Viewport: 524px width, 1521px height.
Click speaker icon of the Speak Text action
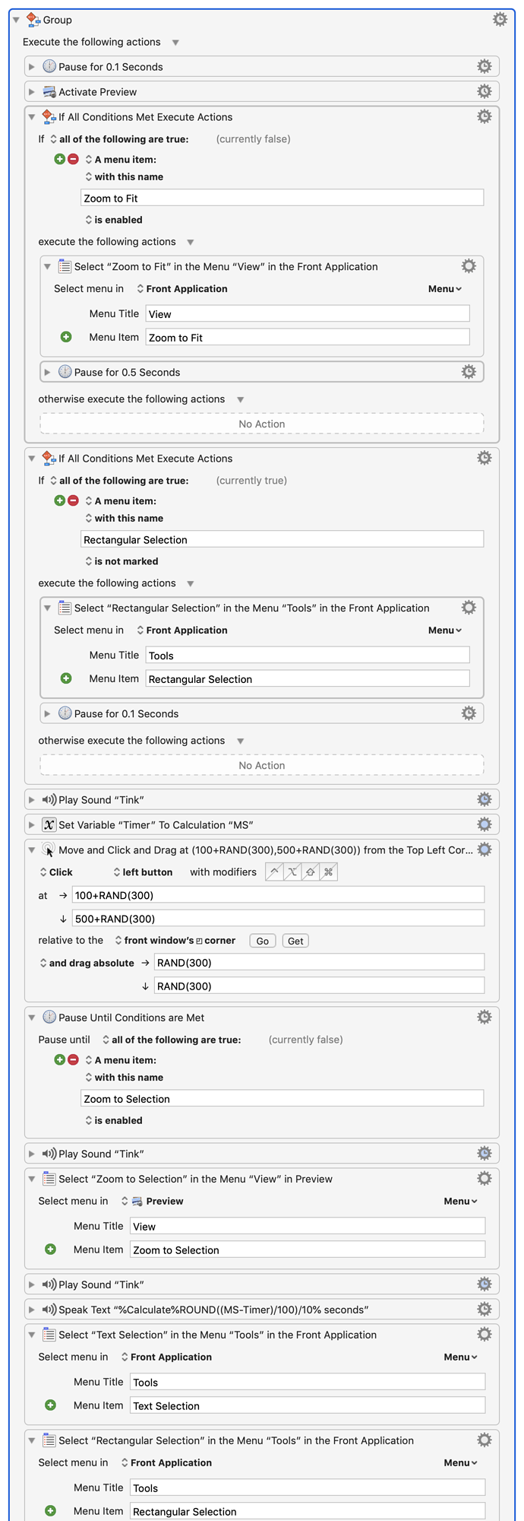coord(49,1310)
